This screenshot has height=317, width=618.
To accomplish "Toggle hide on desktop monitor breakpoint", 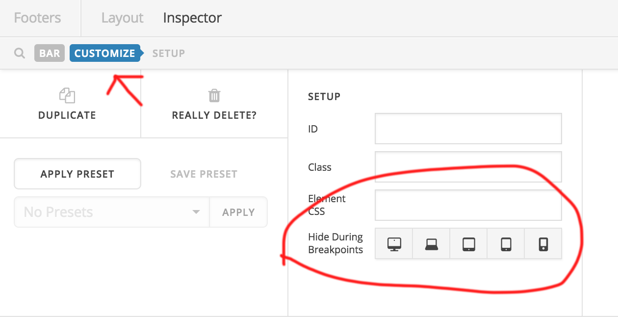I will 394,243.
